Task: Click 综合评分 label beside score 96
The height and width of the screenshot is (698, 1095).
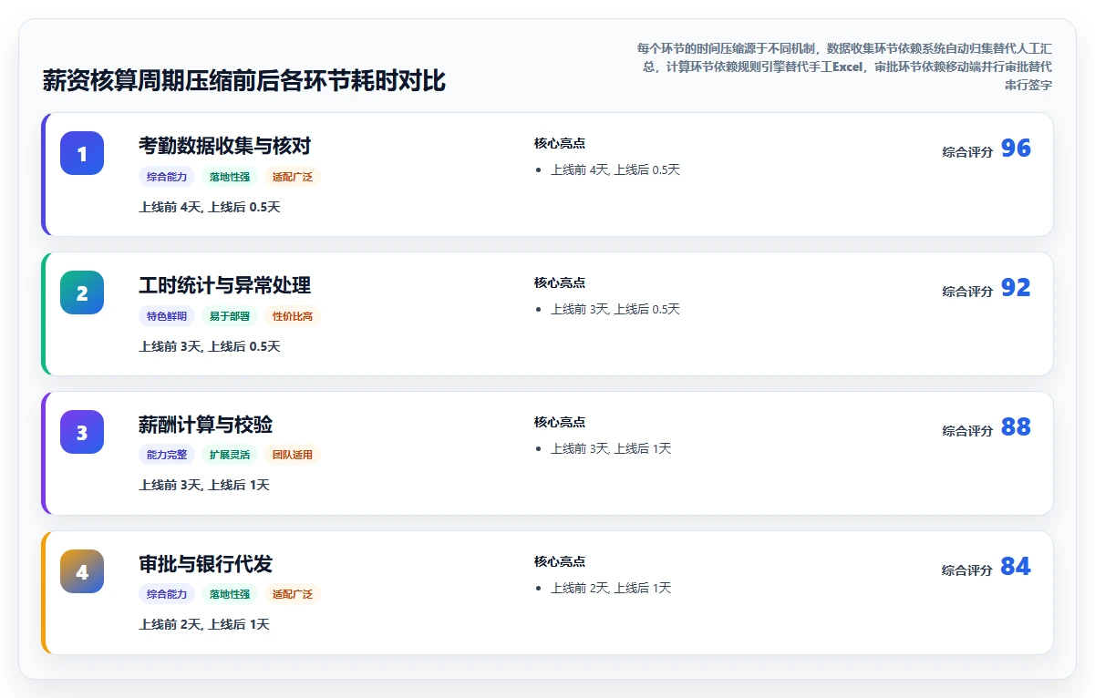Action: coord(967,152)
